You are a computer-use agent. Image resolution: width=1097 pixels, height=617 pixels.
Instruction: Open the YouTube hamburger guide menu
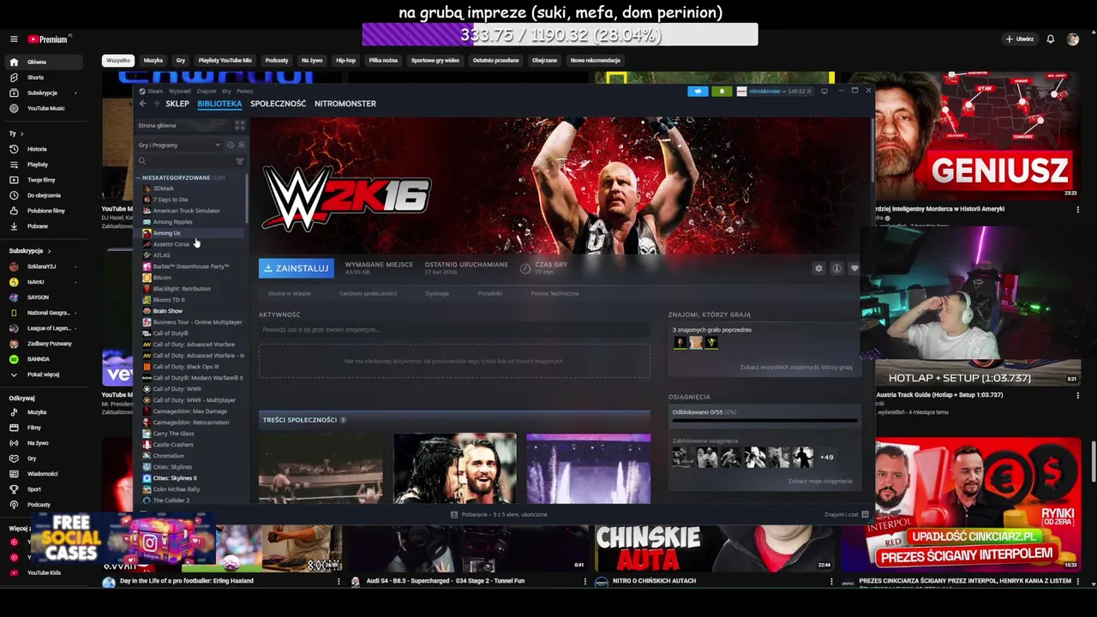click(14, 39)
